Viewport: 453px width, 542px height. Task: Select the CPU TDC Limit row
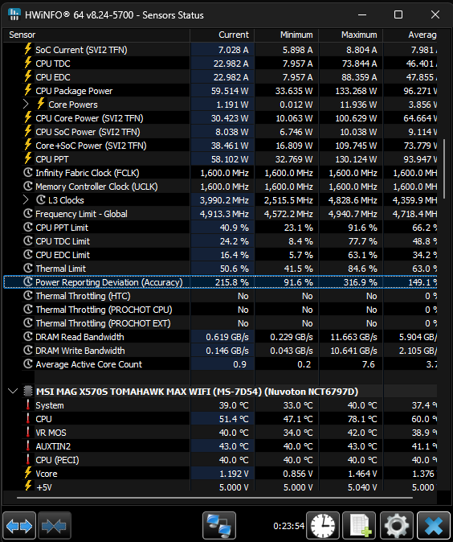pos(220,241)
